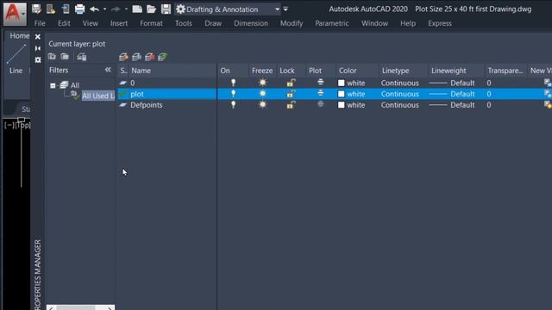Click the plot printer icon for layer 0
552x310 pixels.
[x=320, y=83]
